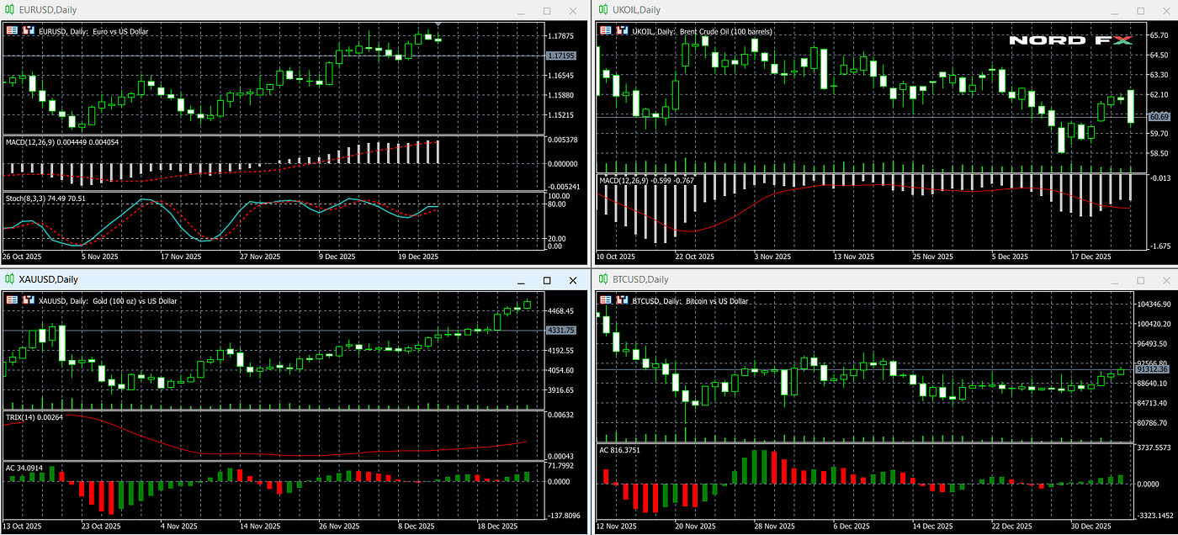1178x535 pixels.
Task: Click the current price tag 4331.75 on XAUUSD
Action: (560, 330)
